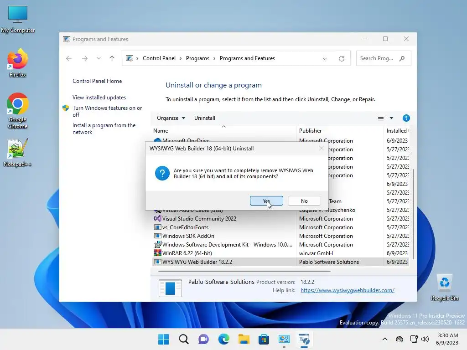Expand the more view options arrow

coord(391,118)
